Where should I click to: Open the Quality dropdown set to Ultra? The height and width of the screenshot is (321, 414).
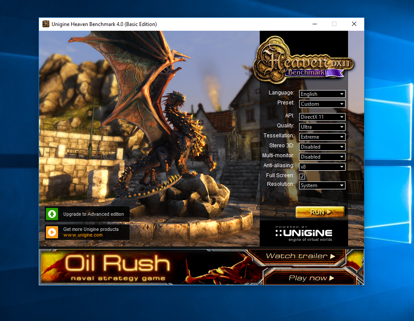[322, 127]
